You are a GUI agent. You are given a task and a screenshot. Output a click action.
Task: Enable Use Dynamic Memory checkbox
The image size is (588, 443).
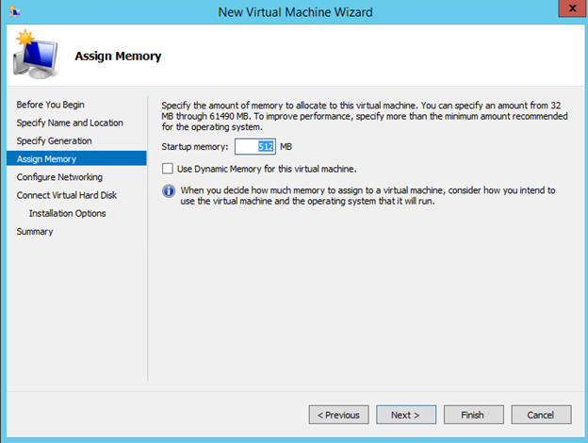168,169
